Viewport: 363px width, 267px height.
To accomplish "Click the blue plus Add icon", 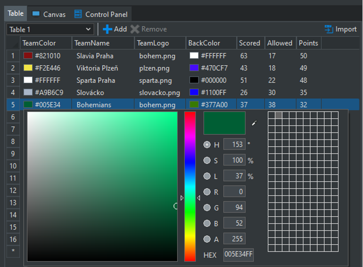I will pos(107,29).
